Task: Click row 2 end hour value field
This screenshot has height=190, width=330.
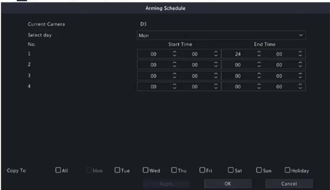Action: coord(238,65)
